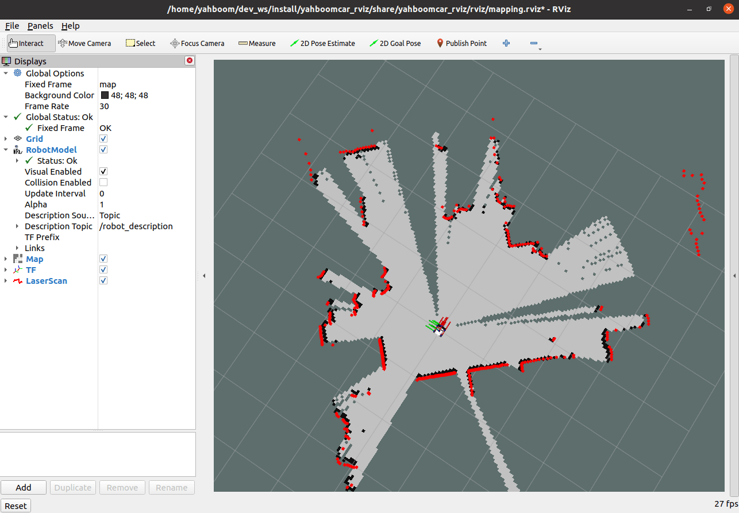739x513 pixels.
Task: Select the Description Source Topic value
Action: click(x=147, y=215)
